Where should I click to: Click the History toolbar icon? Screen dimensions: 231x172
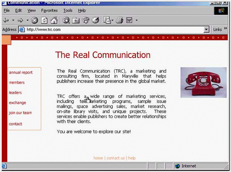click(95, 20)
